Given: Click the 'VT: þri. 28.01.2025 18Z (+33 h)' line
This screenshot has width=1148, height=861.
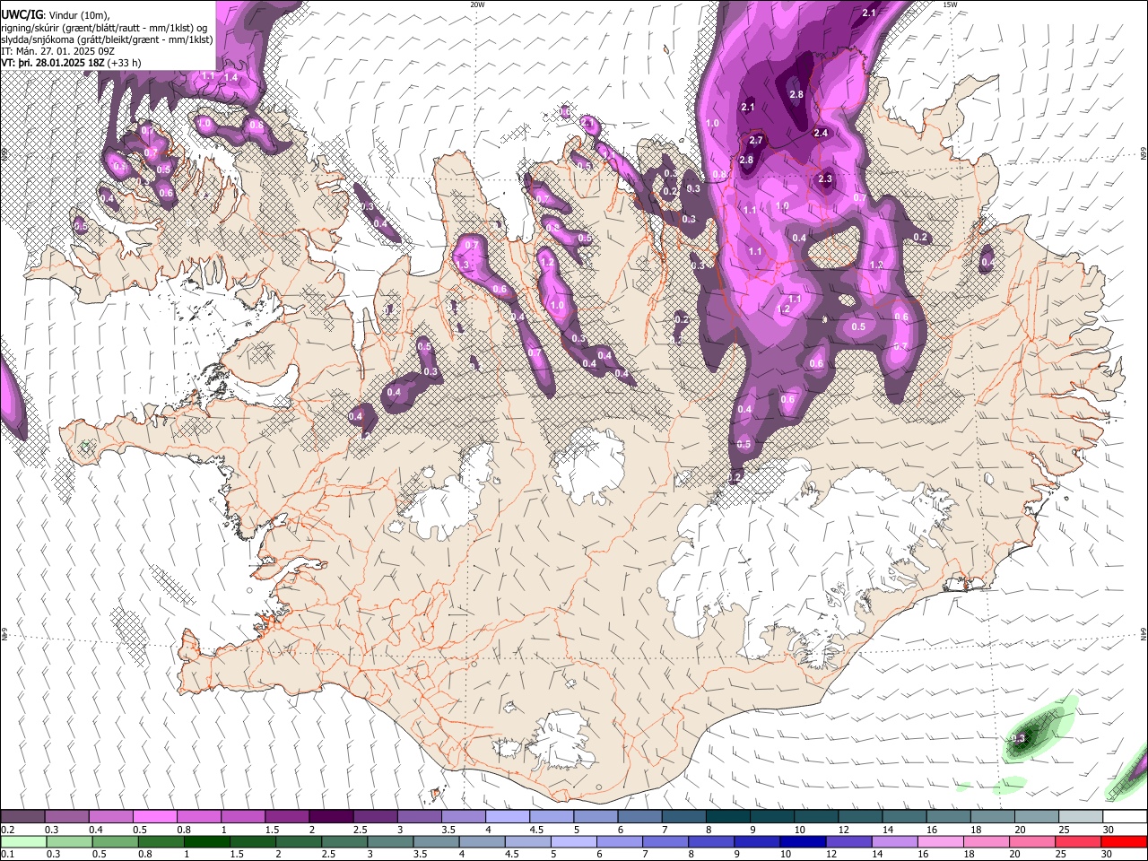Looking at the screenshot, I should coord(71,65).
